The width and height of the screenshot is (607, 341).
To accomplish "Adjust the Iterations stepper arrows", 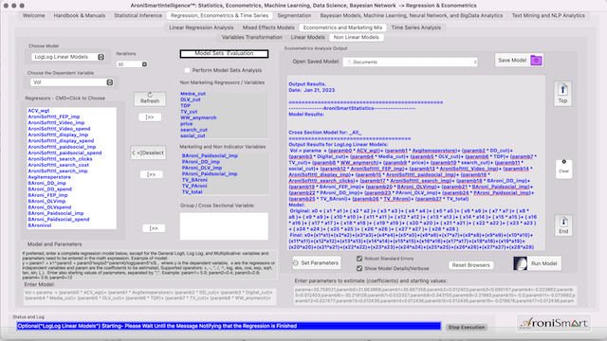I will 144,64.
